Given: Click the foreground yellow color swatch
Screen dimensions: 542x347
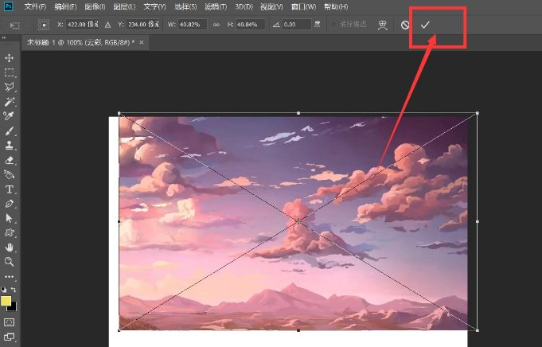Looking at the screenshot, I should point(6,301).
